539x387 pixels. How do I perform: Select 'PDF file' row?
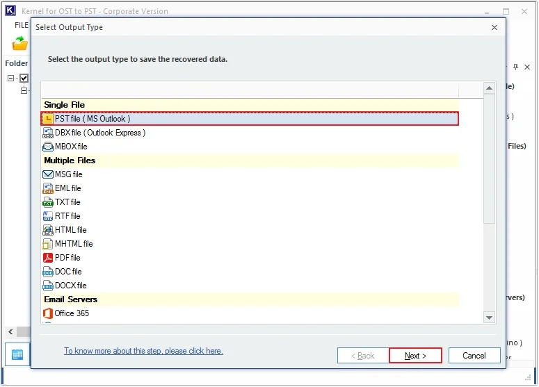point(250,258)
